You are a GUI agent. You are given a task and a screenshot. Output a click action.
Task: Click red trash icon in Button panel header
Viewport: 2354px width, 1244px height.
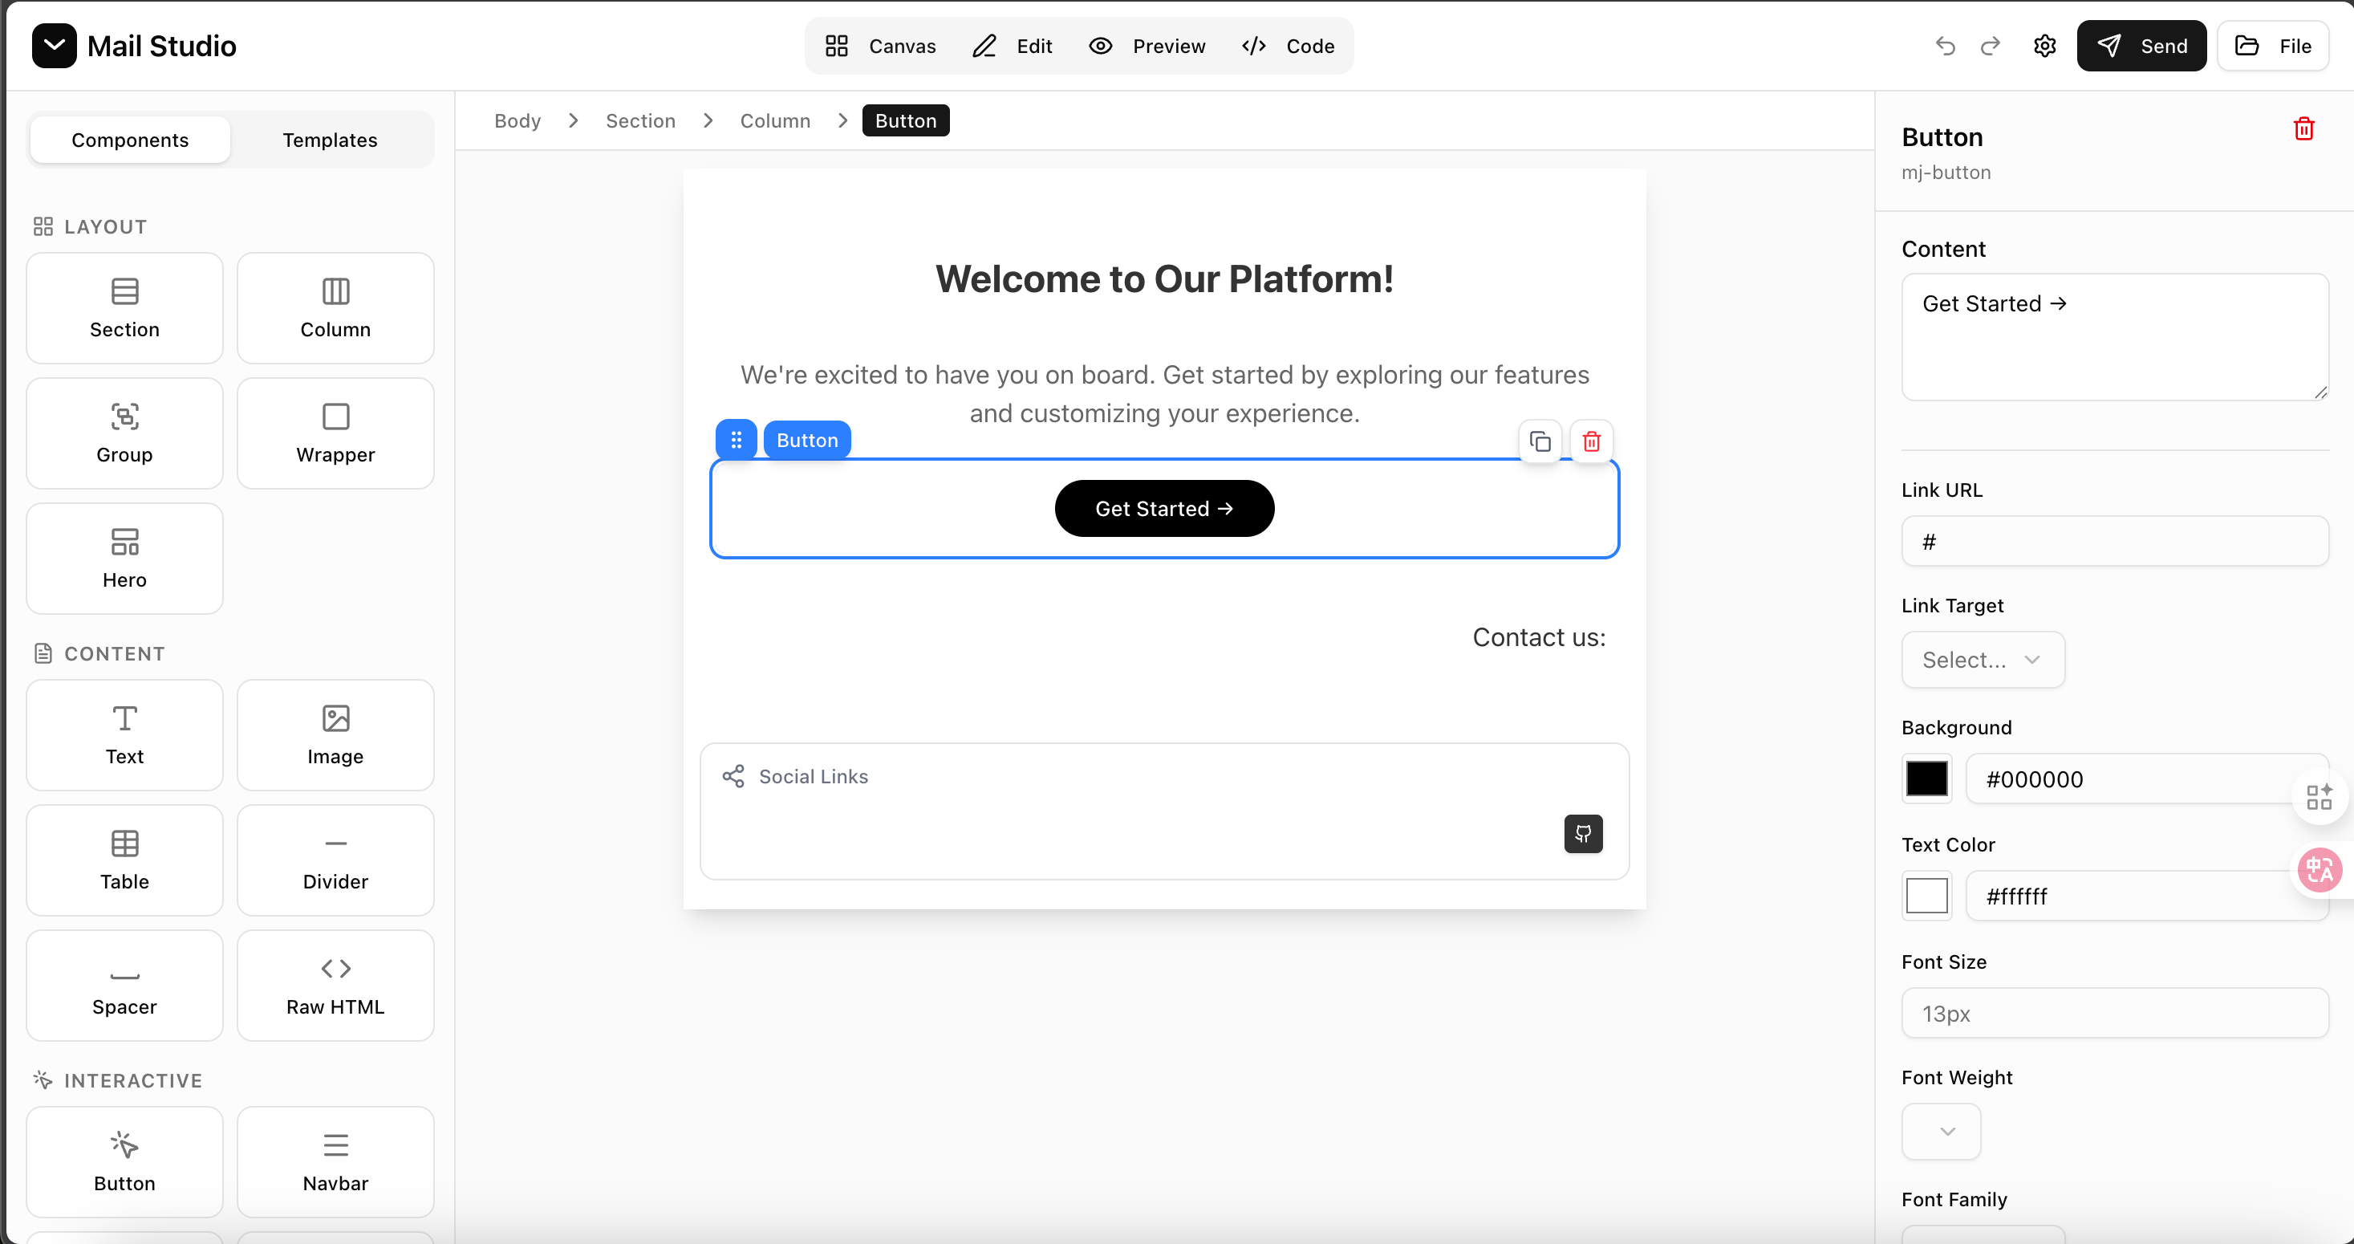coord(2303,129)
